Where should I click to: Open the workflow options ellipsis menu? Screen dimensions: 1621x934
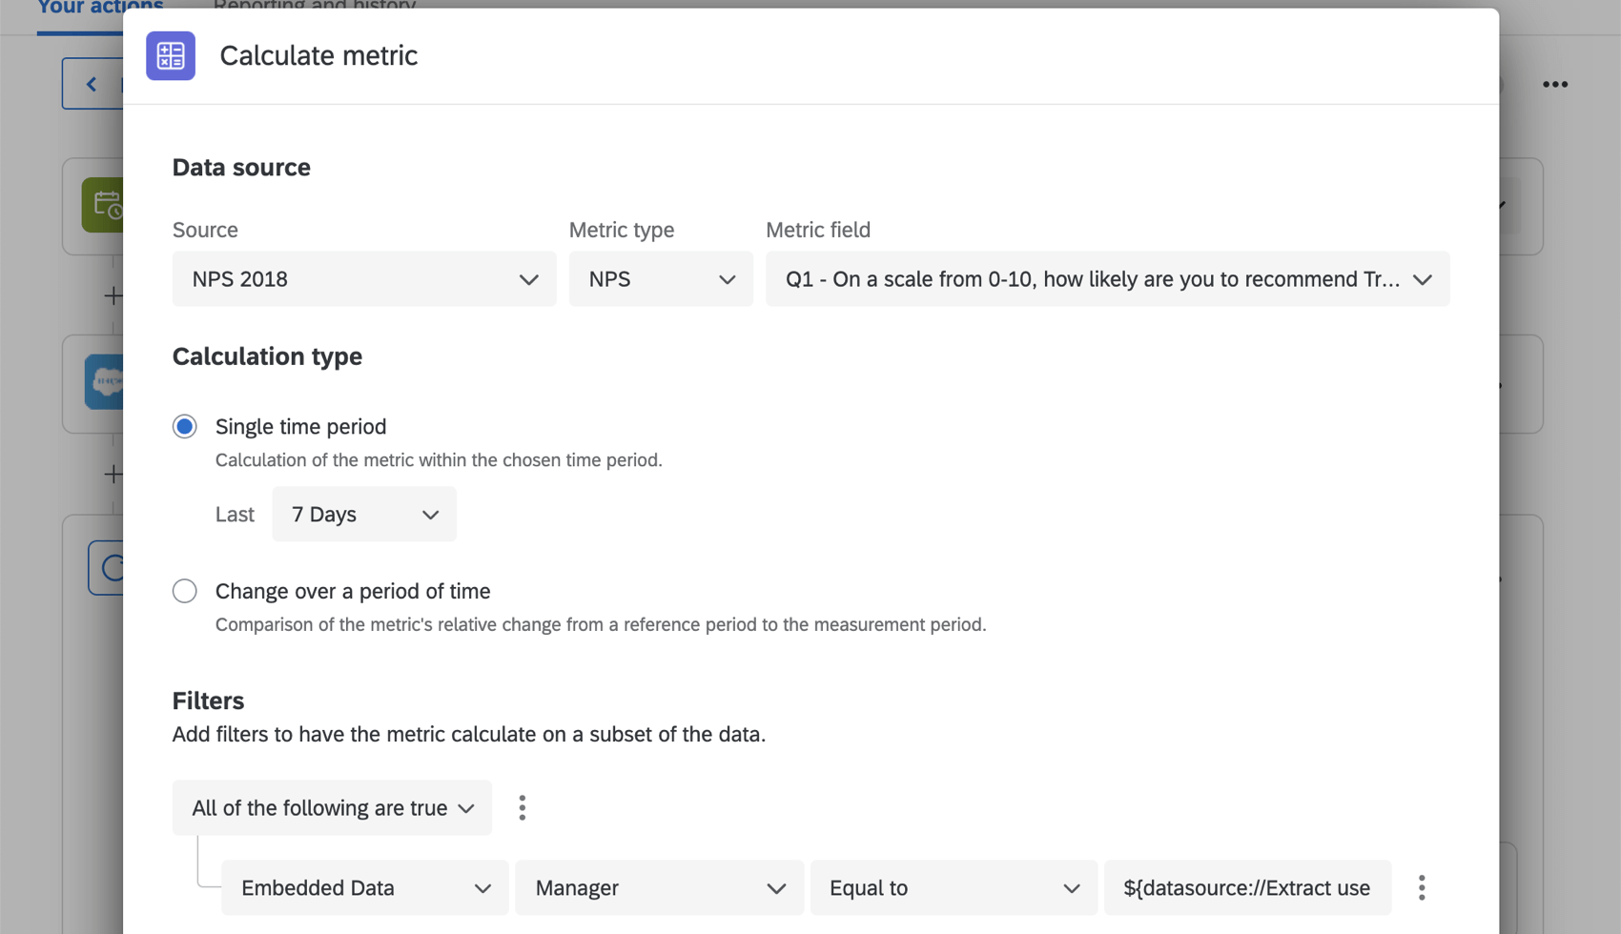pos(1554,84)
